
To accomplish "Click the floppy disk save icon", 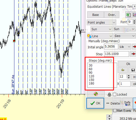I will pos(133,70).
